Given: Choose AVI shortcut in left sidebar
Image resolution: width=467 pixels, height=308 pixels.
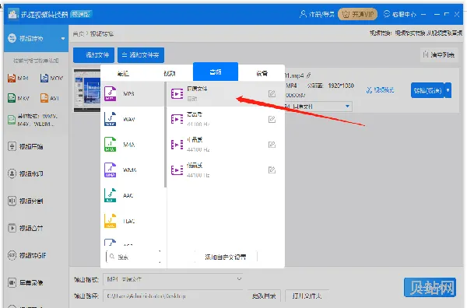Looking at the screenshot, I should pos(50,98).
